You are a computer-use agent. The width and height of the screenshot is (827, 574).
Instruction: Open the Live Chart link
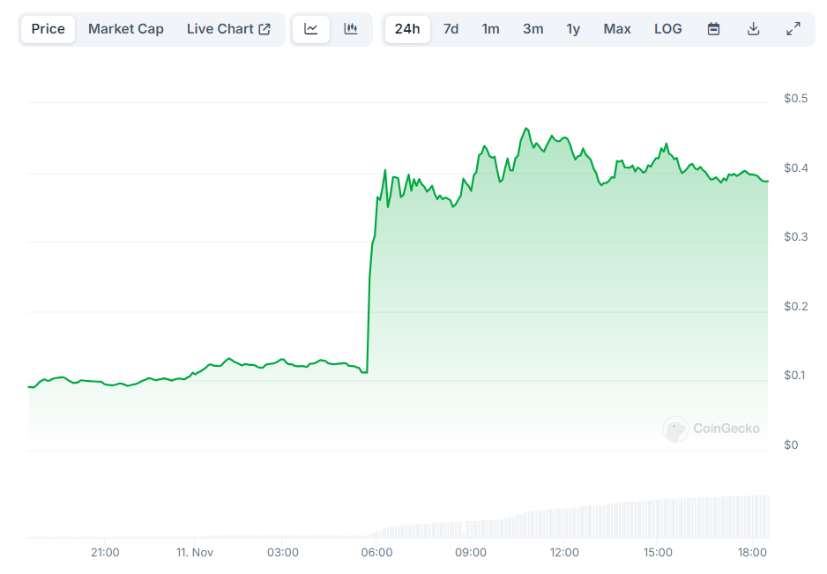tap(228, 29)
